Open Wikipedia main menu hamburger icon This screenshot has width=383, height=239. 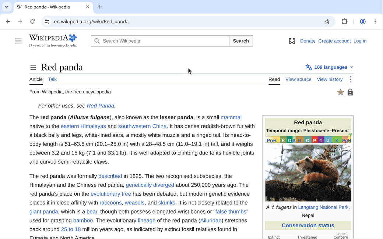(18, 41)
